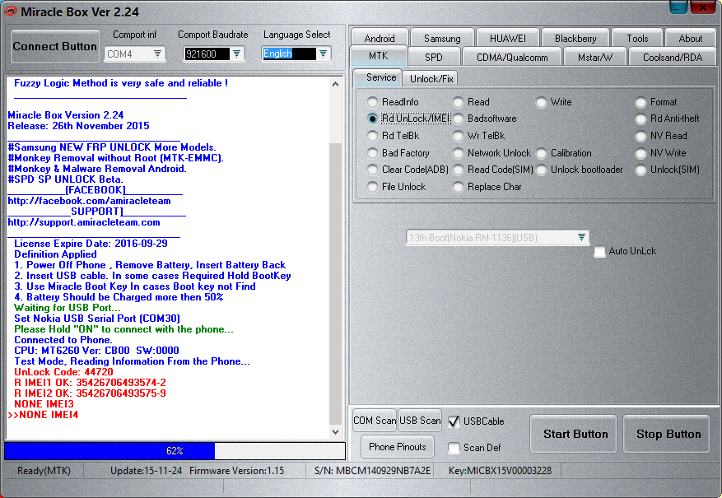722x498 pixels.
Task: Click the R IMEI2 OK log line
Action: 90,393
